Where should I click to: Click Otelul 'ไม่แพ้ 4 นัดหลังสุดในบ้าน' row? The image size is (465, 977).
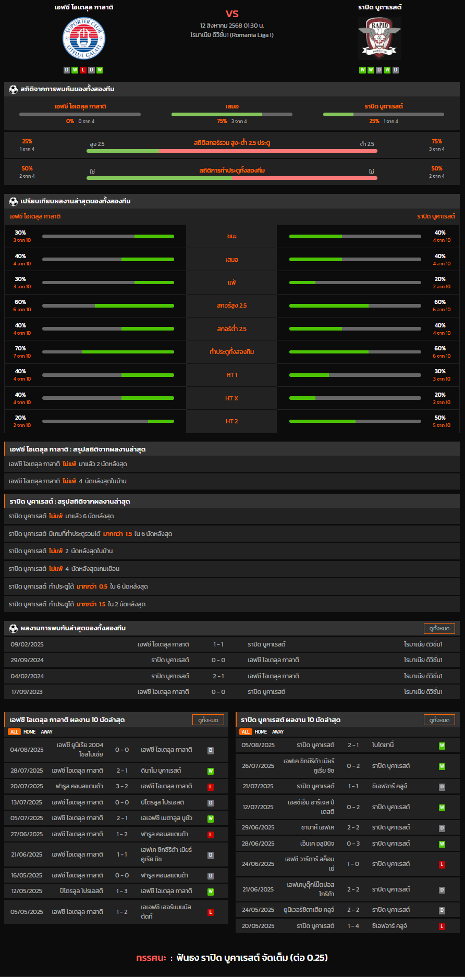pyautogui.click(x=232, y=481)
